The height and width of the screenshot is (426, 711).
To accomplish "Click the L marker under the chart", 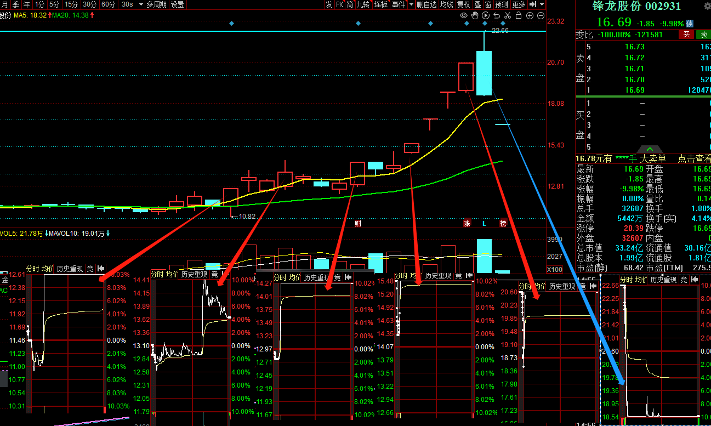I will pos(484,223).
